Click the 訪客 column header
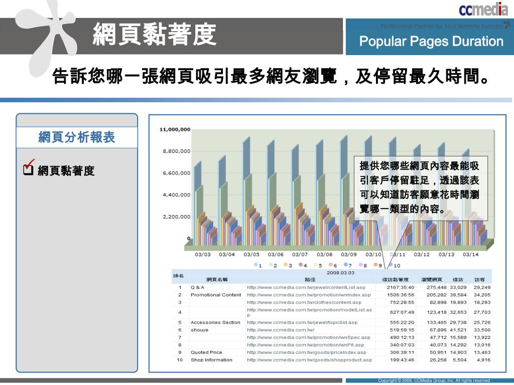The width and height of the screenshot is (514, 385). click(x=479, y=280)
